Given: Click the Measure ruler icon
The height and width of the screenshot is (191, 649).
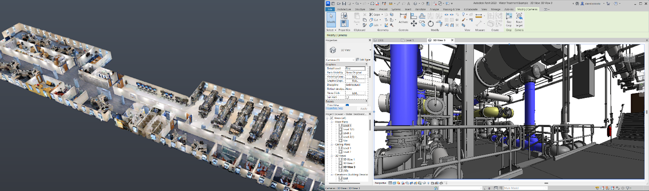Looking at the screenshot, I should tap(479, 16).
